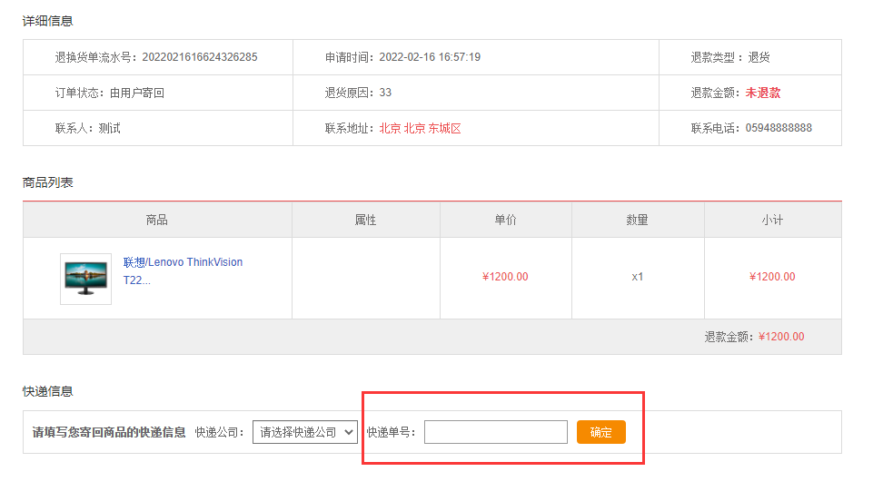The height and width of the screenshot is (501, 873).
Task: Click the 属性 column header
Action: (365, 220)
